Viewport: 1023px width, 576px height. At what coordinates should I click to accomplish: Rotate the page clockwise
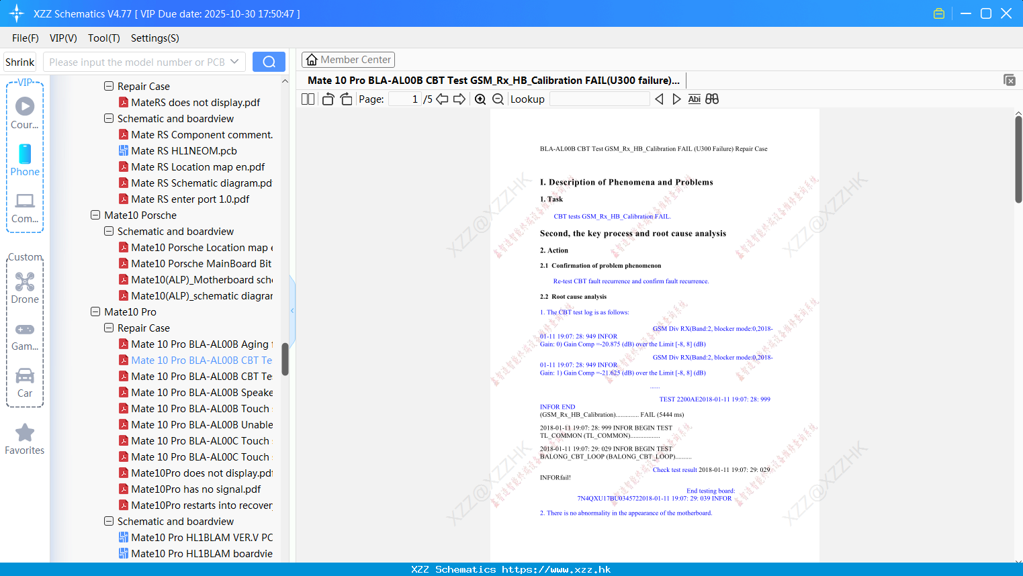coord(346,99)
